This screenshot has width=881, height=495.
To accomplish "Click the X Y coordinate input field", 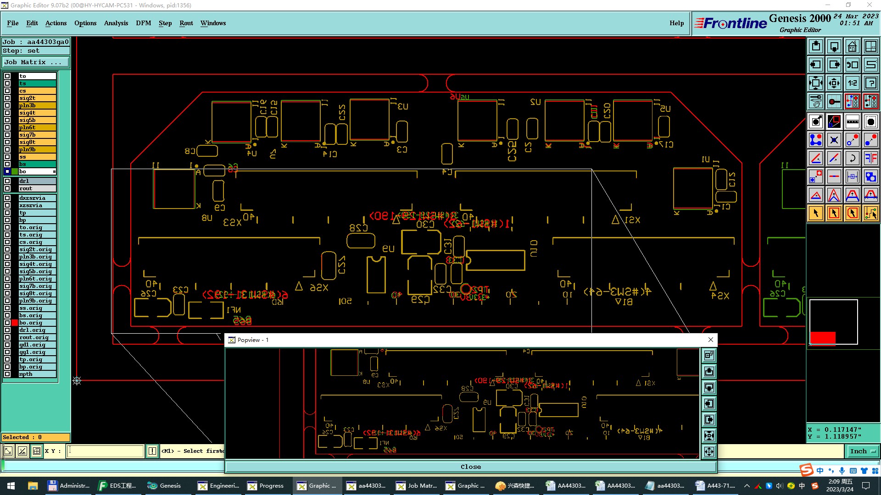I will [x=106, y=451].
